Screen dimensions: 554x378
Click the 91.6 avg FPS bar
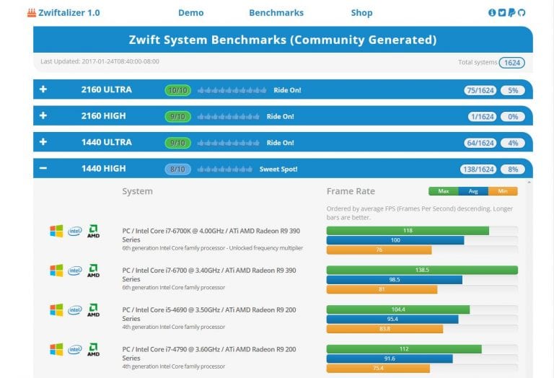[x=390, y=359]
